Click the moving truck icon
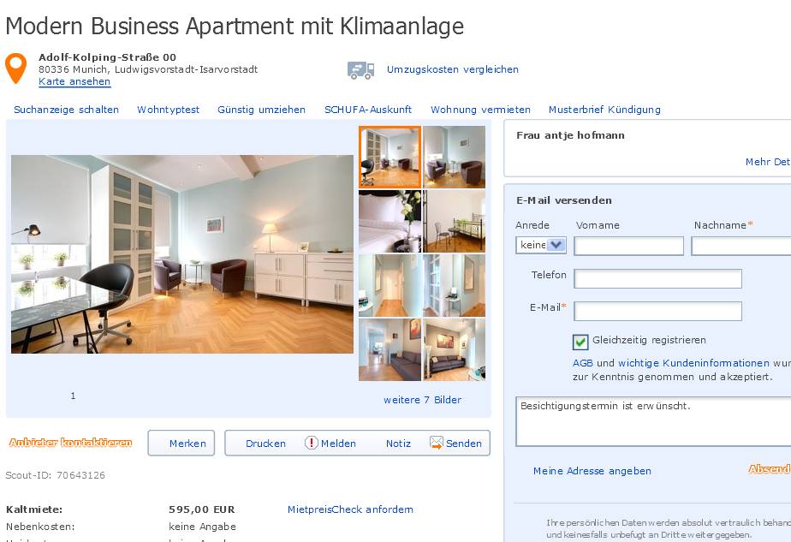 point(360,70)
